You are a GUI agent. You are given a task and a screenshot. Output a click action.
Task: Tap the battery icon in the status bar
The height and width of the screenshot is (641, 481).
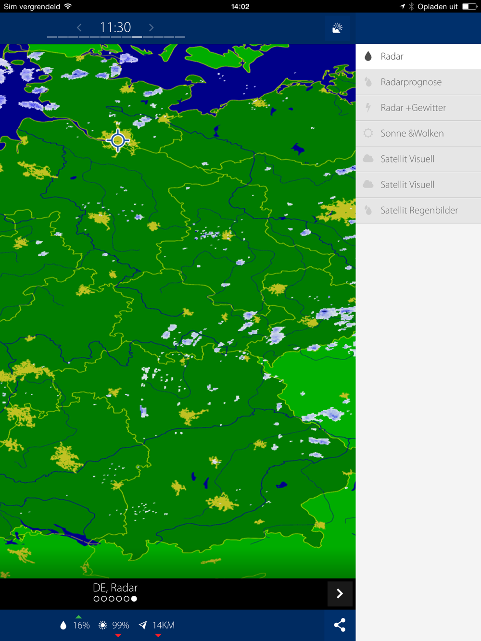click(x=469, y=6)
